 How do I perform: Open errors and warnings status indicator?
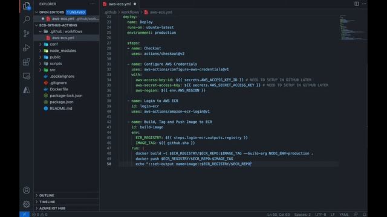pyautogui.click(x=40, y=215)
